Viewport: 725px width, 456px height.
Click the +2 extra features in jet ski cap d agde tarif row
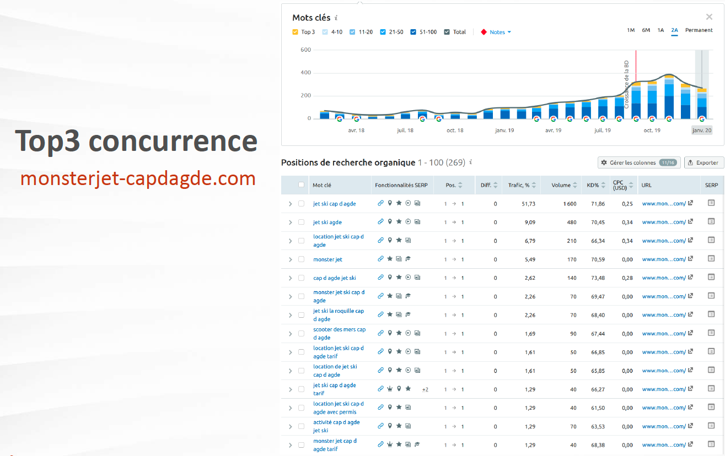click(425, 389)
